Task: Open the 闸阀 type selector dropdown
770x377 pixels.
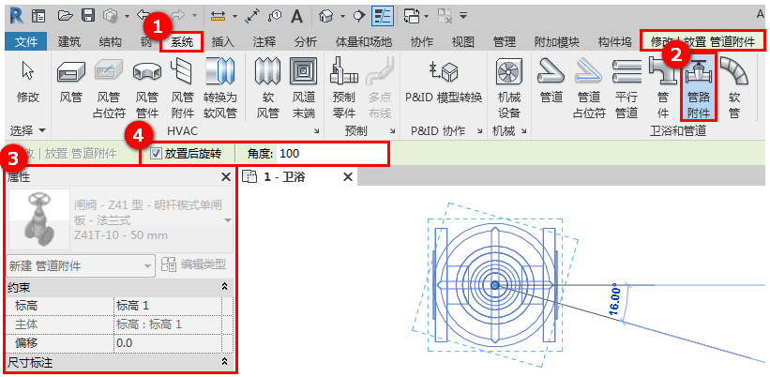Action: (x=227, y=220)
